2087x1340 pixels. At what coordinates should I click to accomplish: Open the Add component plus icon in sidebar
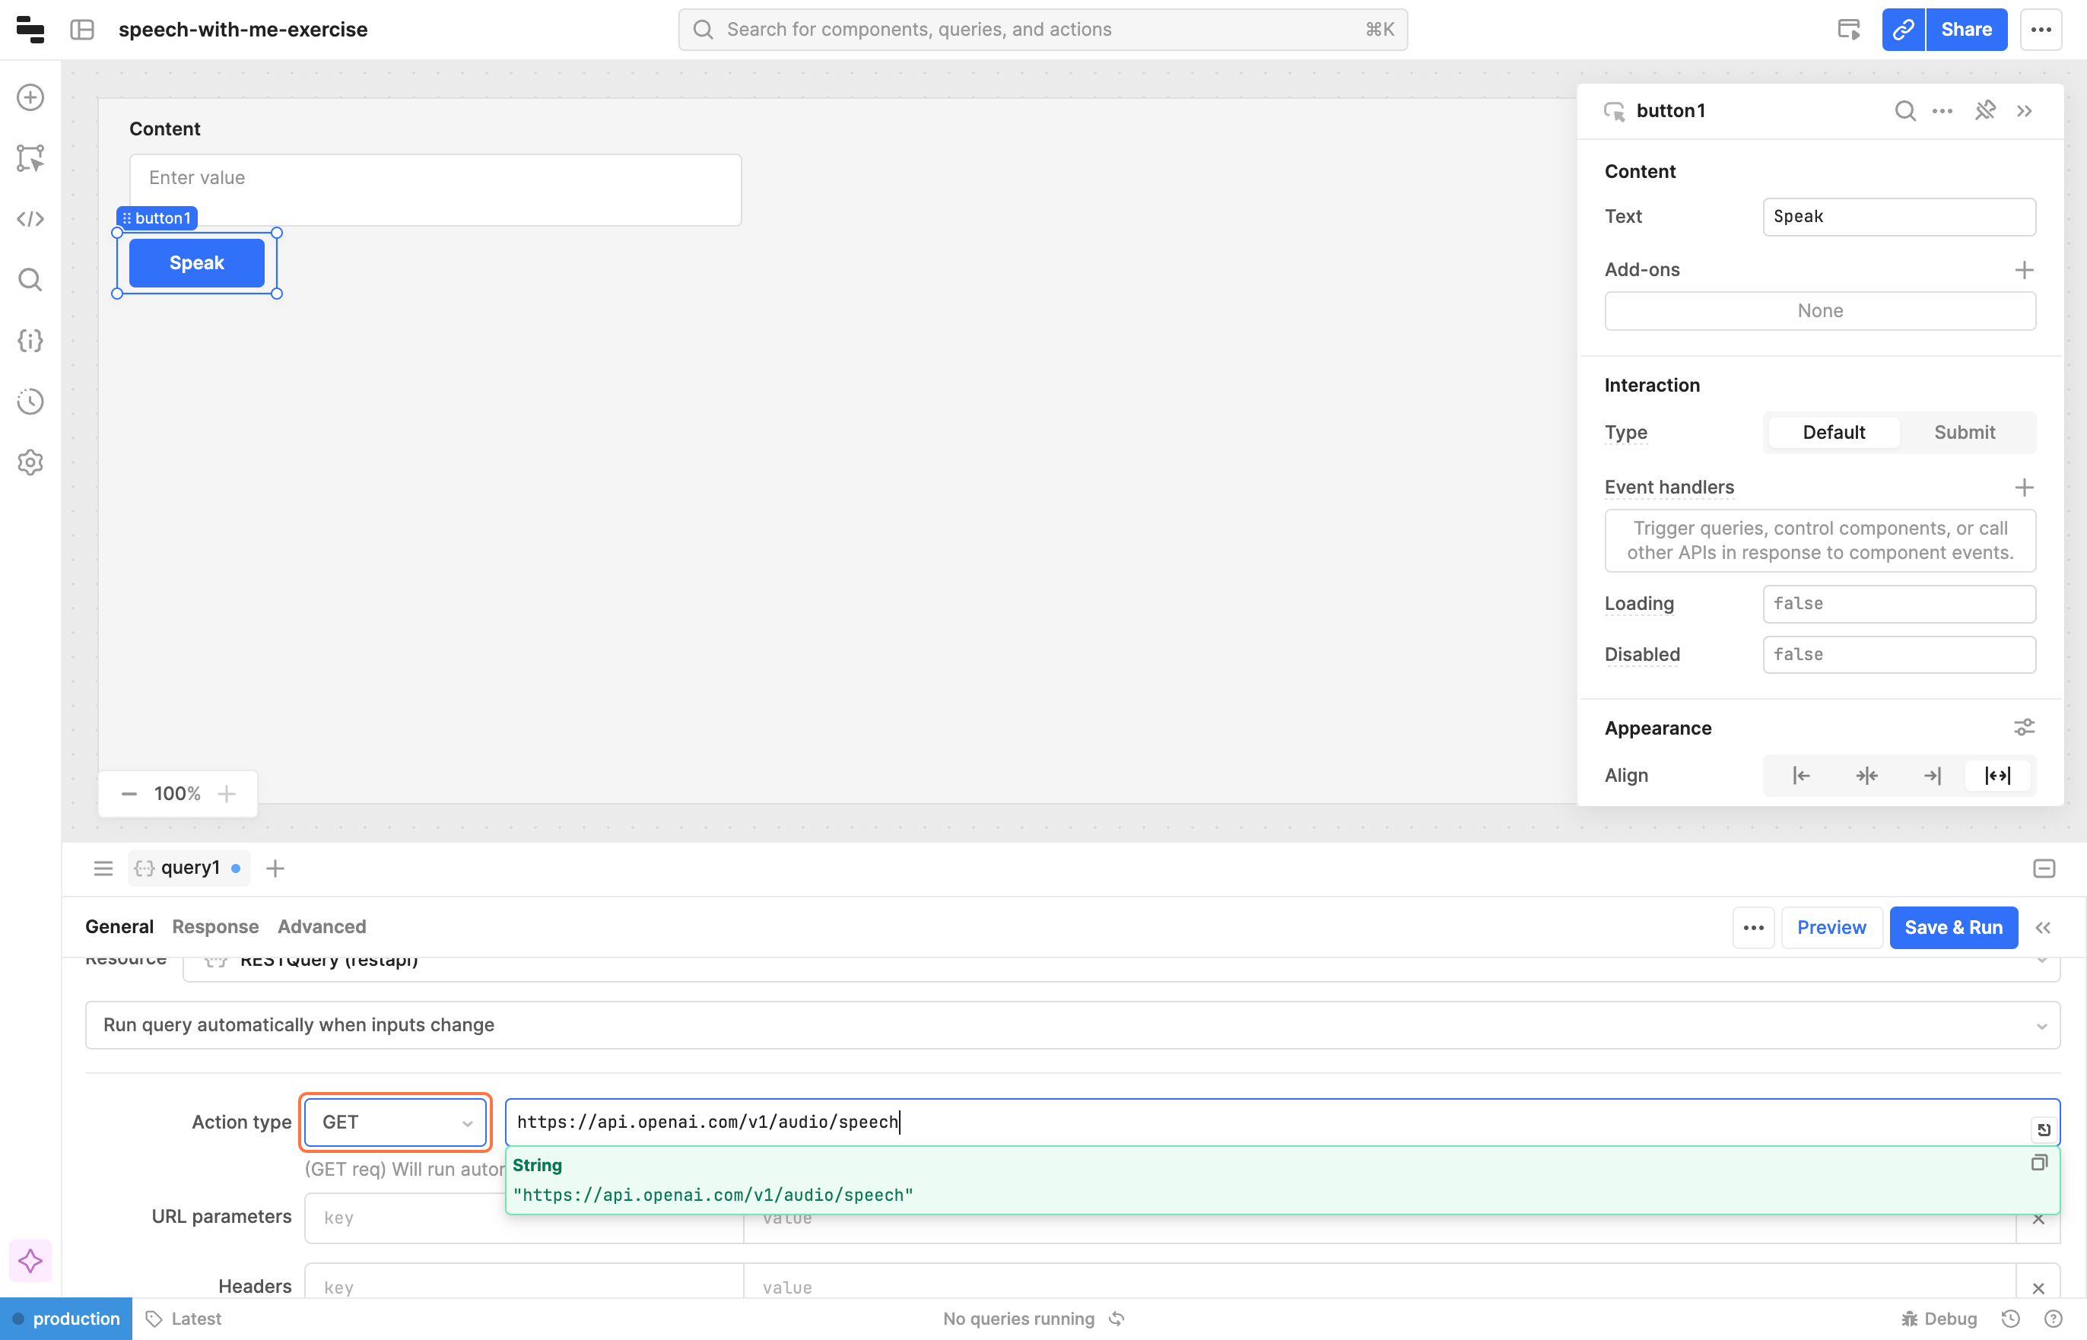[x=30, y=97]
